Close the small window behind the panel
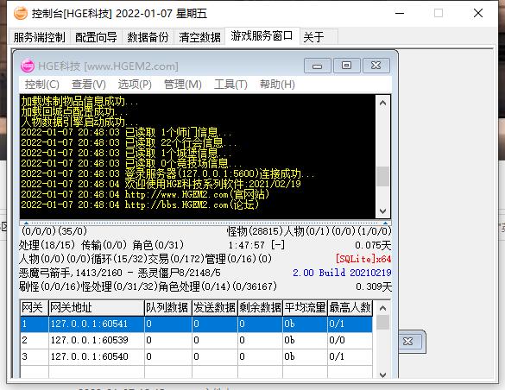The height and width of the screenshot is (390, 505). pyautogui.click(x=408, y=341)
